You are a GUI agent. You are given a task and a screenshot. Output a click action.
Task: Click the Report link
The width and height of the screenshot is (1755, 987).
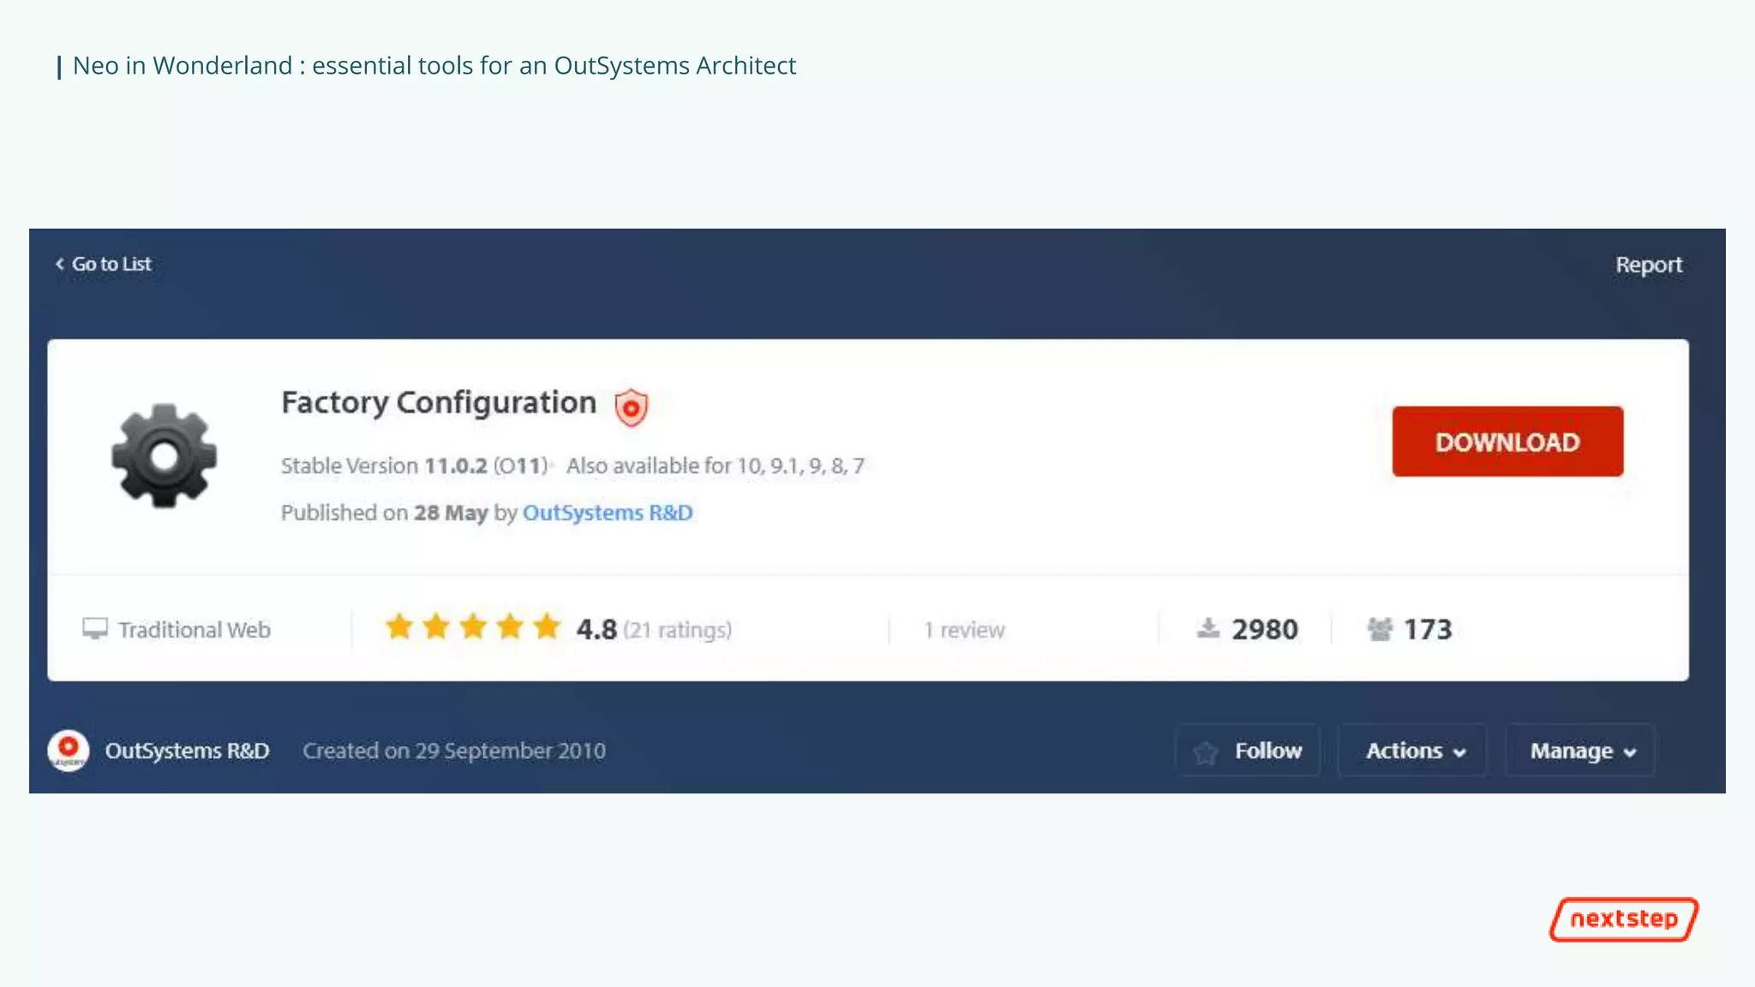pos(1648,265)
